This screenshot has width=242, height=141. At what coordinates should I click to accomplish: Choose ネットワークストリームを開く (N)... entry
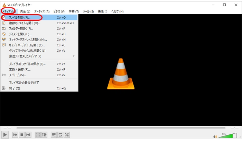(x=39, y=39)
